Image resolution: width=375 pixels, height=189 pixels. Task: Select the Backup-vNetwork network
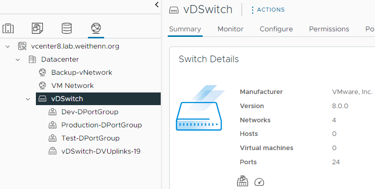pyautogui.click(x=82, y=72)
